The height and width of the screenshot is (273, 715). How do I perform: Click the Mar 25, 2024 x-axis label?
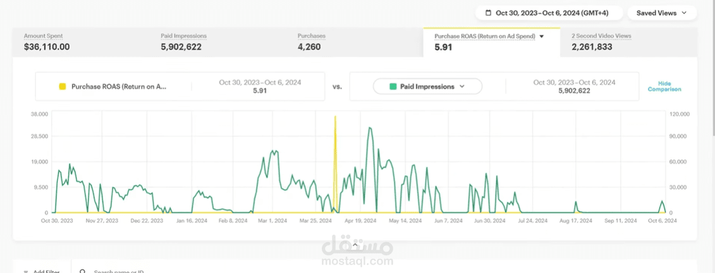[315, 221]
